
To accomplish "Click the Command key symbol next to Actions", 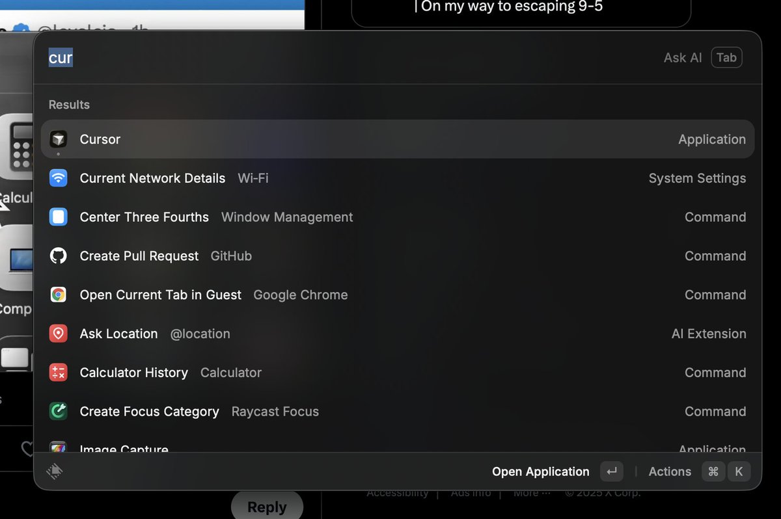I will tap(713, 472).
